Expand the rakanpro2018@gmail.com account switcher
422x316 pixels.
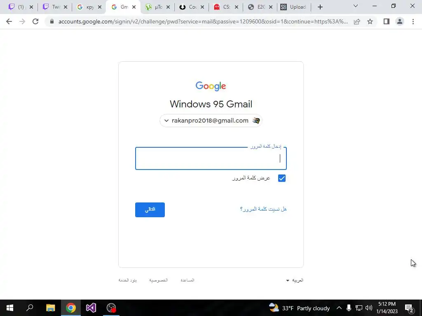click(x=211, y=121)
